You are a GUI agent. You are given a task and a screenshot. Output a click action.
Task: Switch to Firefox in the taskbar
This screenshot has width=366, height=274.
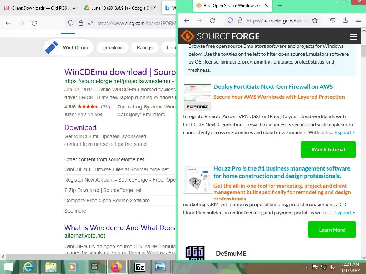(116, 267)
